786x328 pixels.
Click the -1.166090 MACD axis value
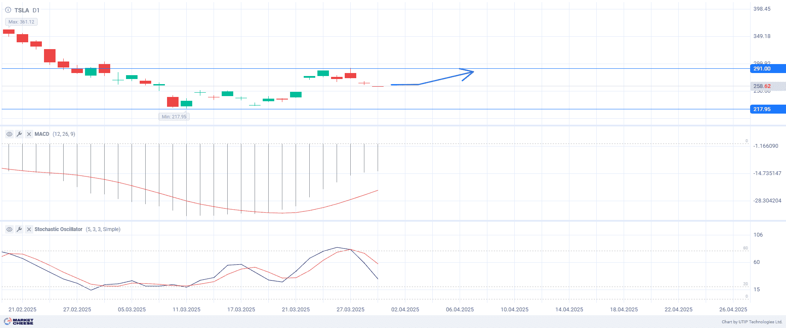tap(766, 146)
